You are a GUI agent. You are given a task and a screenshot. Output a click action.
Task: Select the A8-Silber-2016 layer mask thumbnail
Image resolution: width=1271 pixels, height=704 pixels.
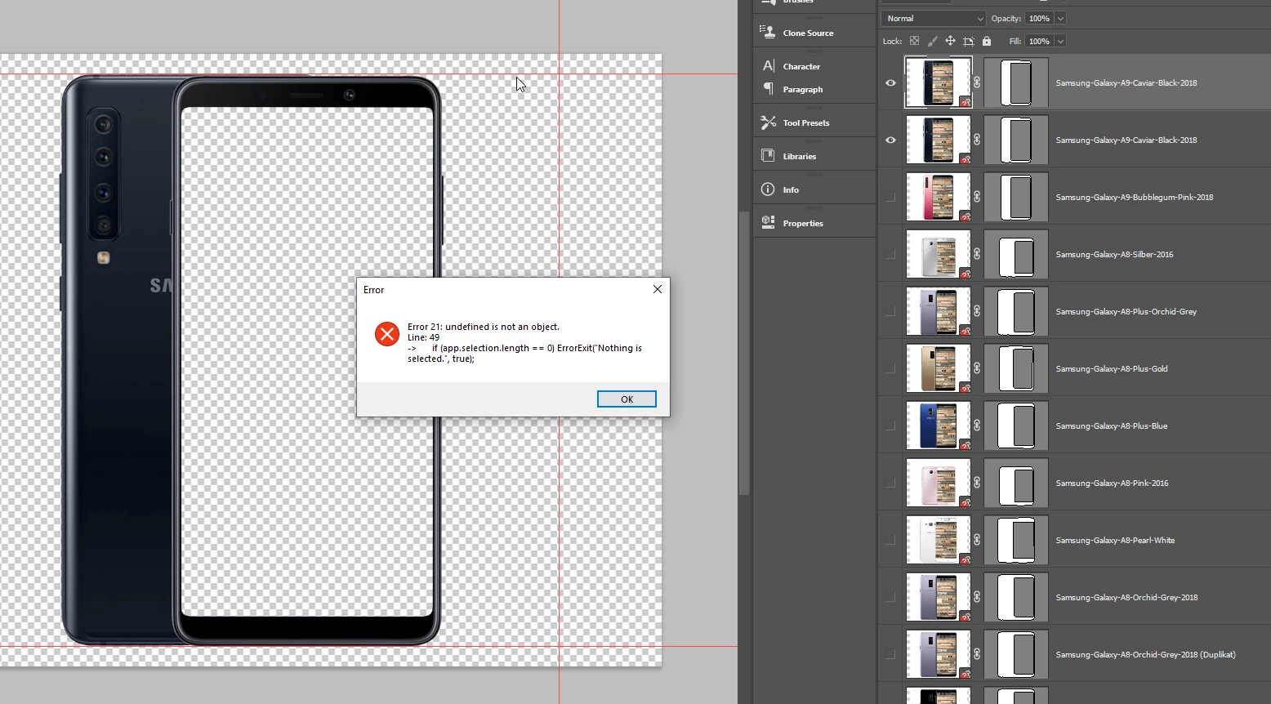(x=1016, y=254)
